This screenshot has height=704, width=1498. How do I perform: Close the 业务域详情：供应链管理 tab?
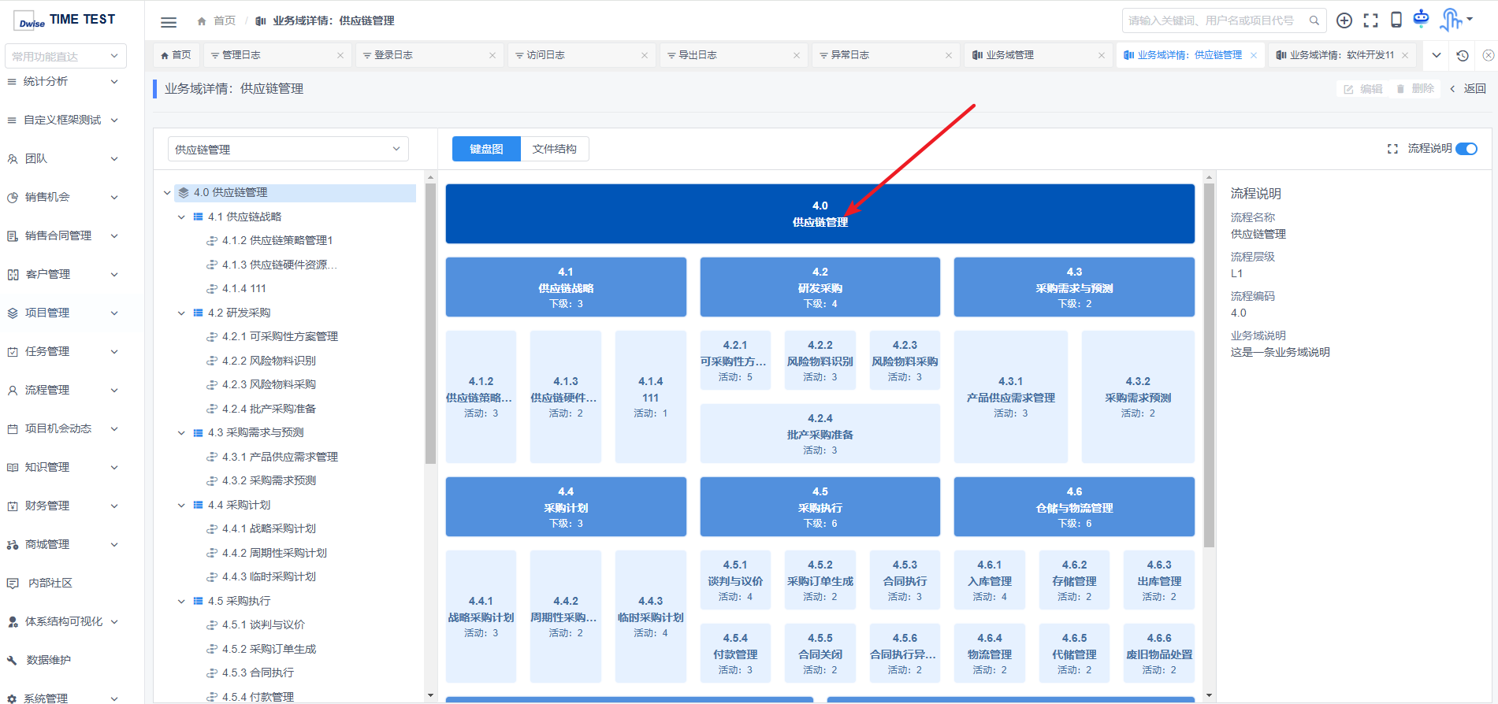point(1254,55)
